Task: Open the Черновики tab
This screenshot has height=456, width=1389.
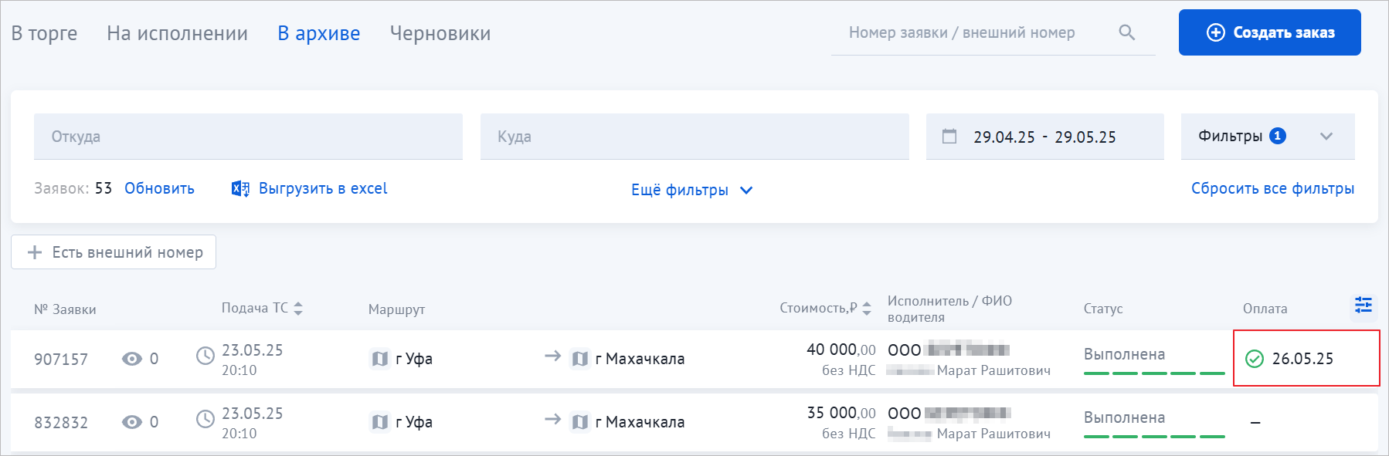Action: tap(440, 33)
